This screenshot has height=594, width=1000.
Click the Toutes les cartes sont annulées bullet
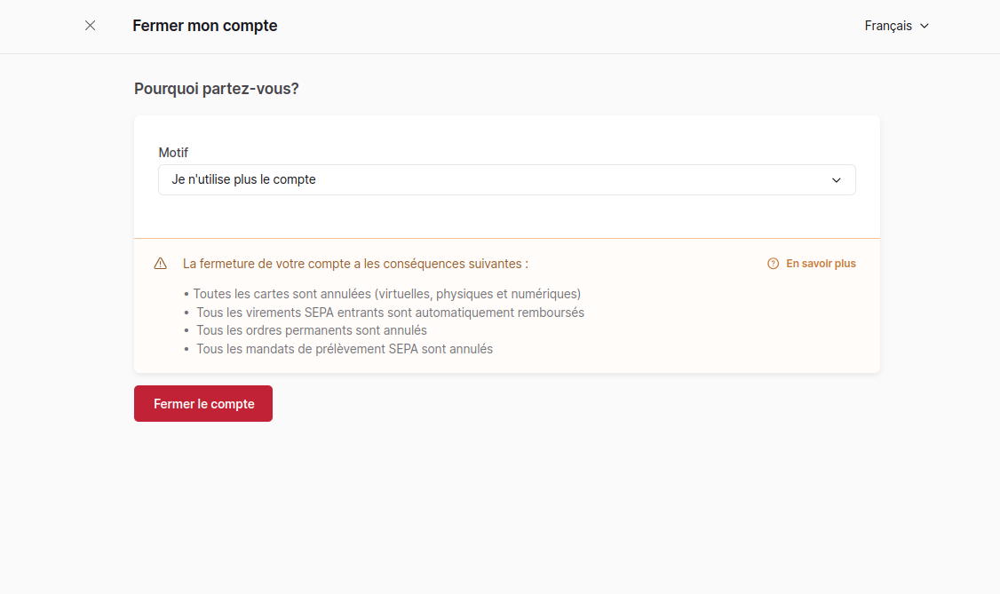[387, 294]
